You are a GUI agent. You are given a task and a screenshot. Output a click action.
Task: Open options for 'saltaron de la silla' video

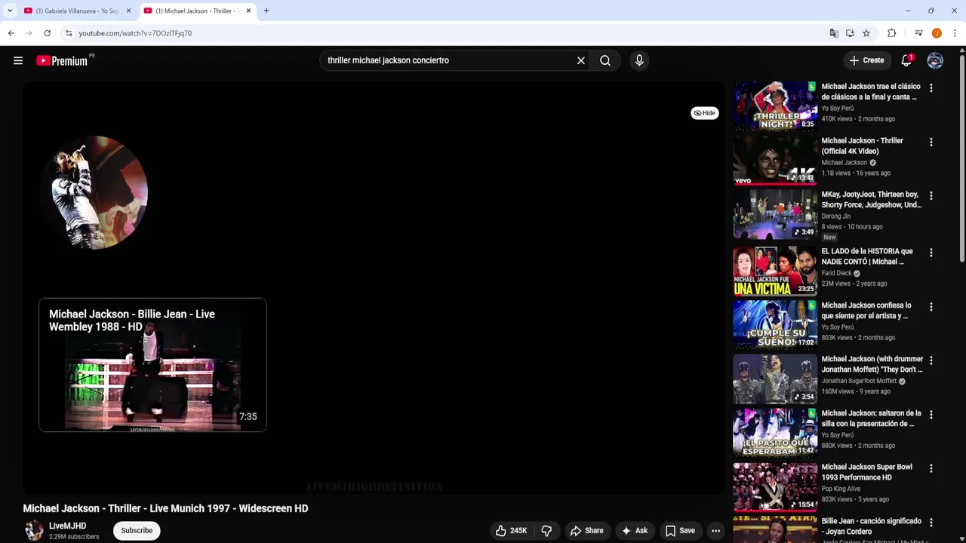tap(931, 415)
